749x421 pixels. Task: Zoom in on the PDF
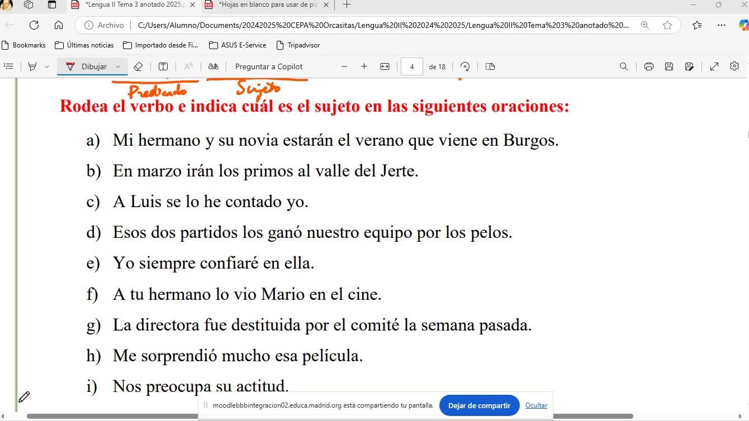click(x=364, y=66)
